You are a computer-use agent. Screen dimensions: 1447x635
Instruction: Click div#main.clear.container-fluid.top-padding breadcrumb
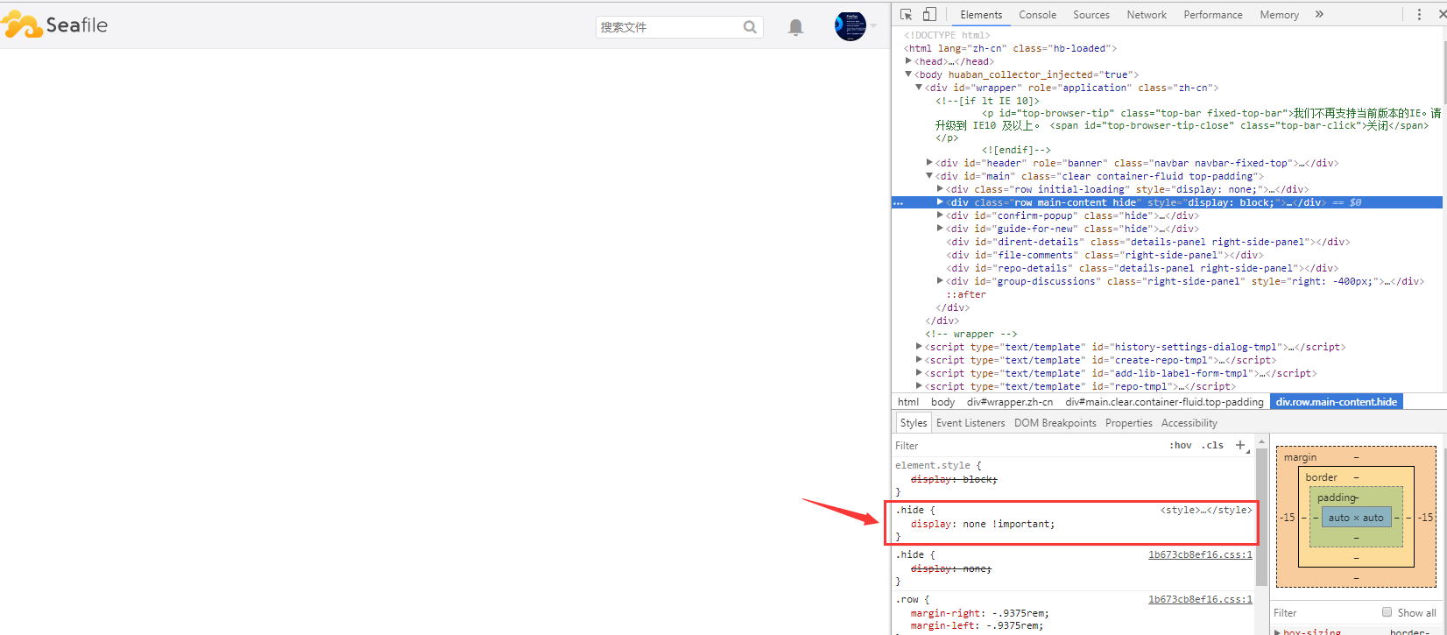(x=1164, y=402)
